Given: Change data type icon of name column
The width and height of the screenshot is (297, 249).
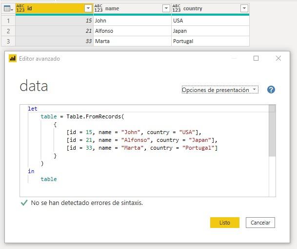Looking at the screenshot, I should pyautogui.click(x=99, y=8).
